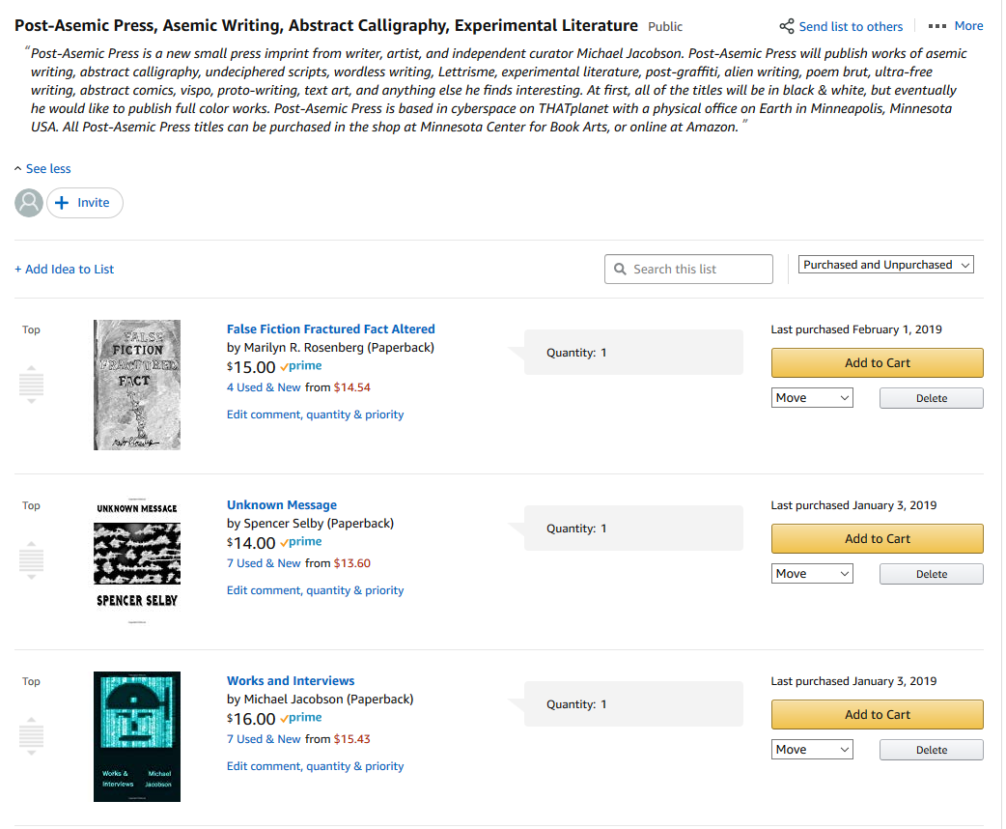The height and width of the screenshot is (829, 1006).
Task: Click drag handle for Works and Interviews
Action: pos(32,736)
